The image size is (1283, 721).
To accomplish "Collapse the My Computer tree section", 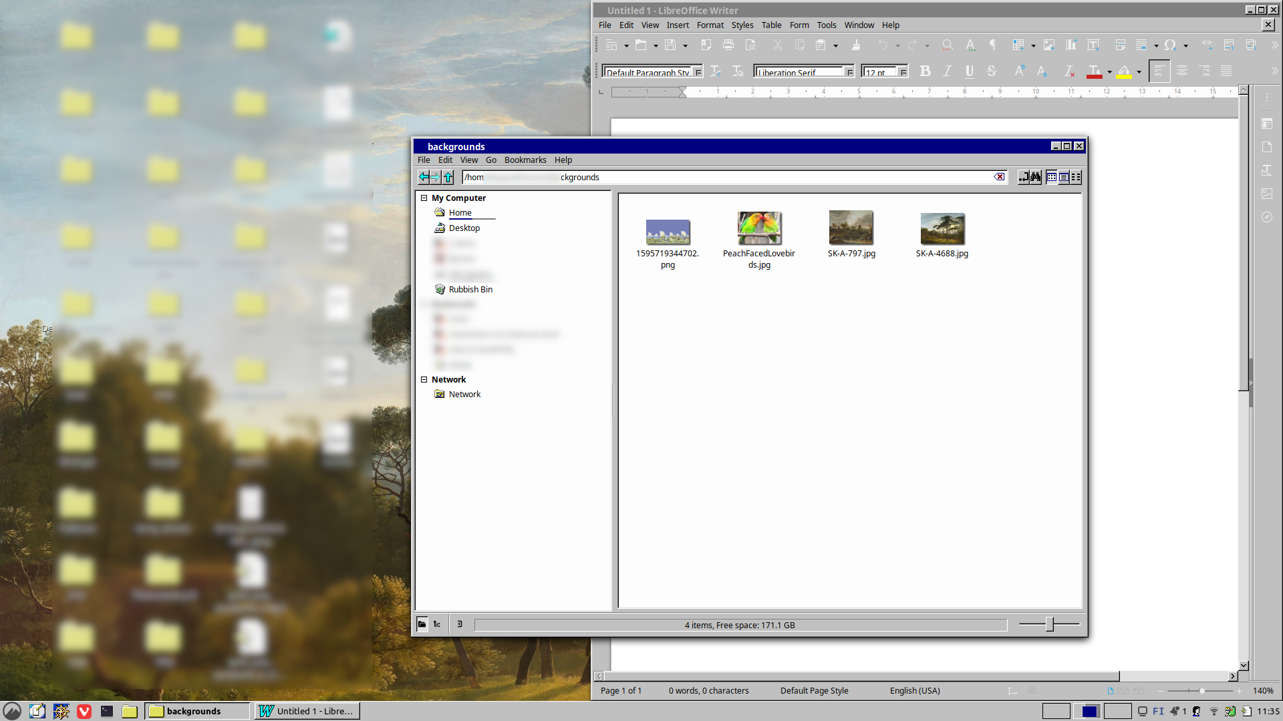I will click(x=424, y=198).
